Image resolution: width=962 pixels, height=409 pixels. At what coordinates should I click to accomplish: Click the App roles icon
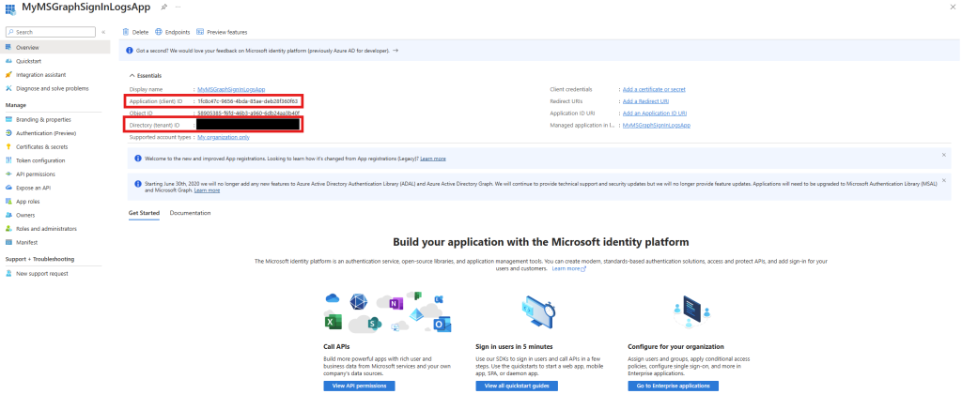[8, 202]
